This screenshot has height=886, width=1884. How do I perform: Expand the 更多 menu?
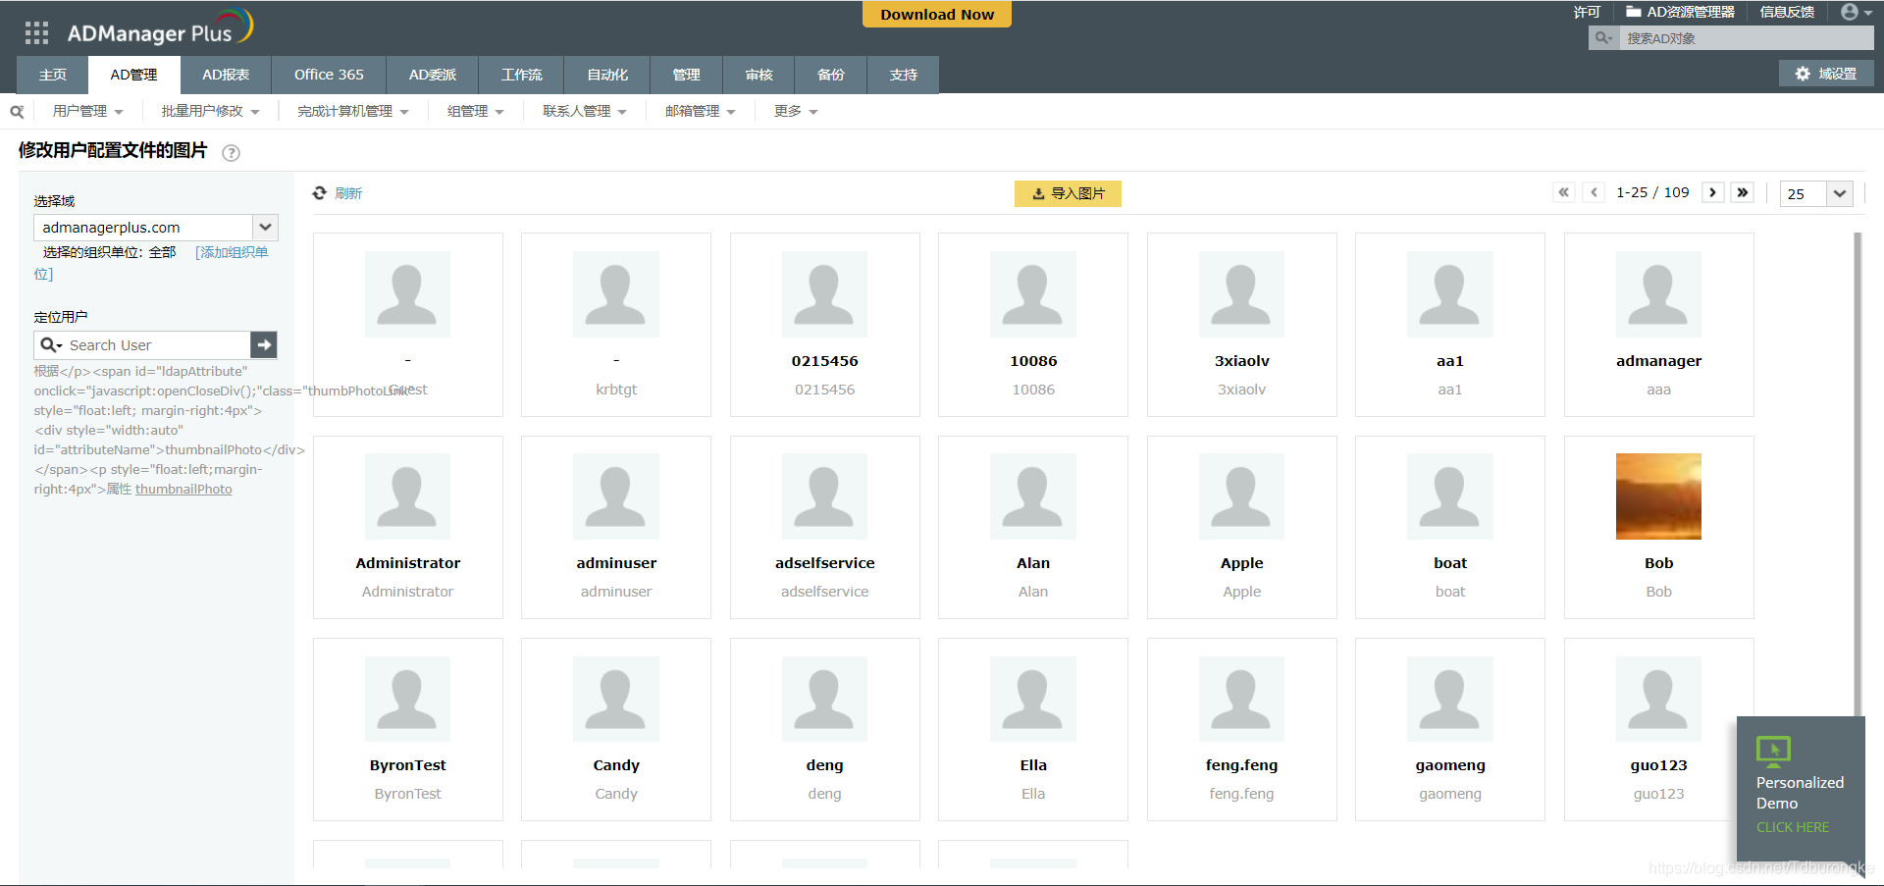pos(796,112)
